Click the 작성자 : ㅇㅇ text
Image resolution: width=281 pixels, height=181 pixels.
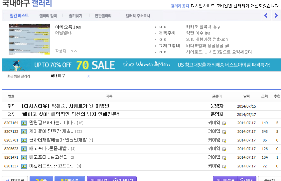[66, 51]
